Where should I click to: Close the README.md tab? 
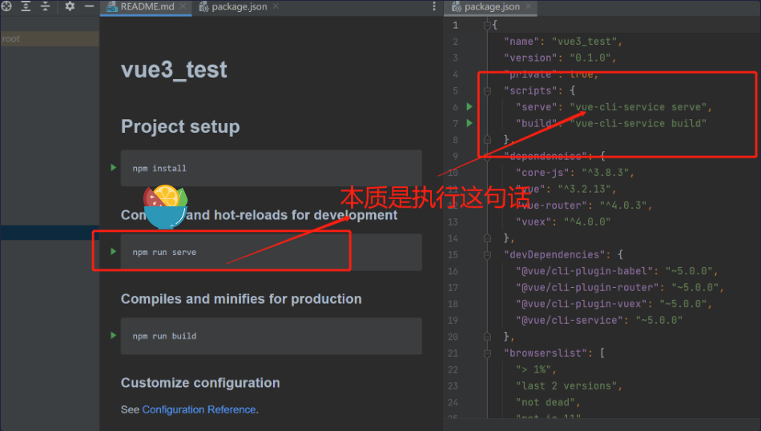pyautogui.click(x=183, y=6)
